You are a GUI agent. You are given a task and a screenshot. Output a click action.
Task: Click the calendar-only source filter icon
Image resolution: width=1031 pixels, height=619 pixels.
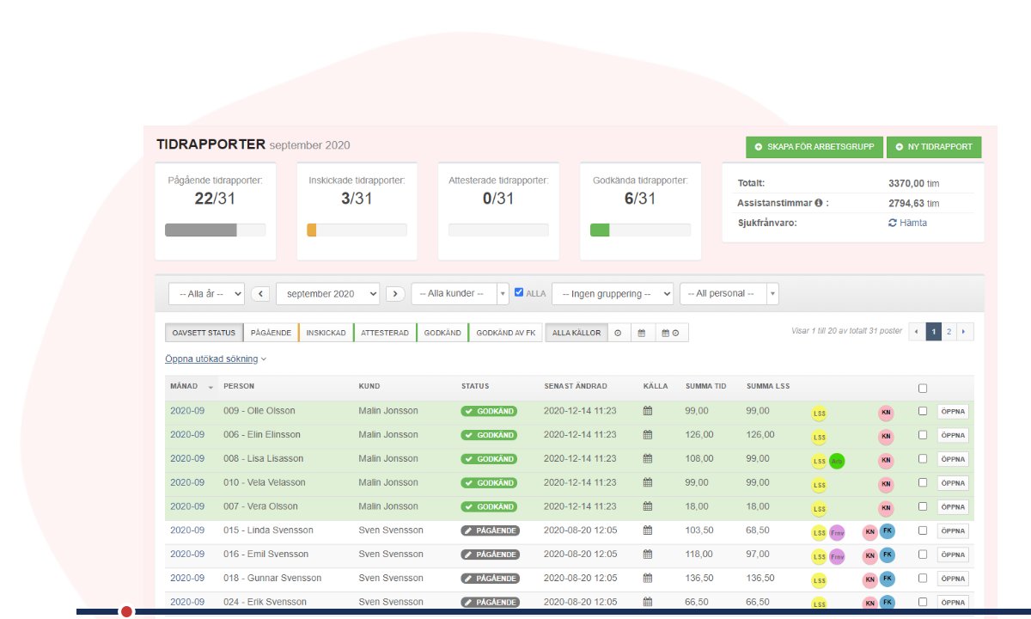coord(642,333)
